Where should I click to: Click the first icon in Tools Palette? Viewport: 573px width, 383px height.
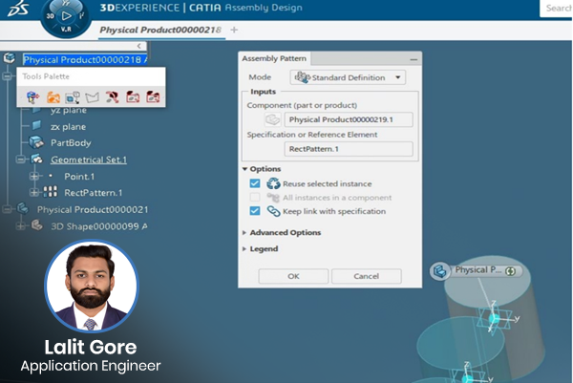[x=32, y=96]
